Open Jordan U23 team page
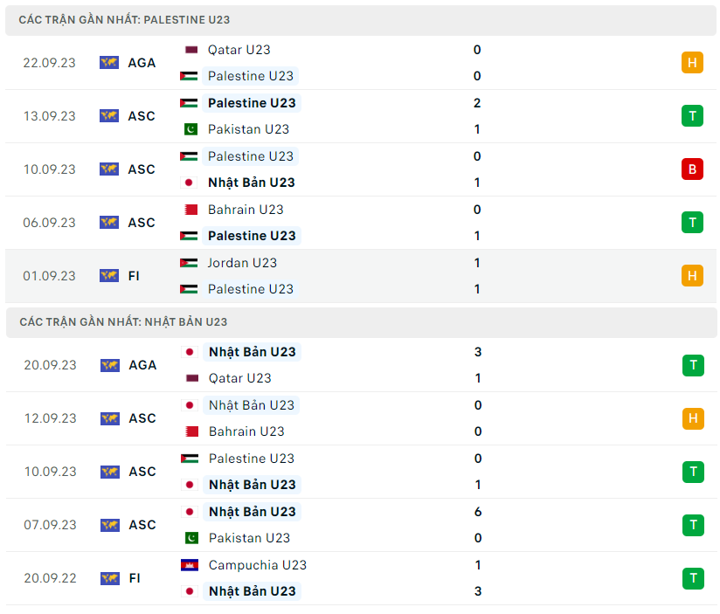 [242, 263]
